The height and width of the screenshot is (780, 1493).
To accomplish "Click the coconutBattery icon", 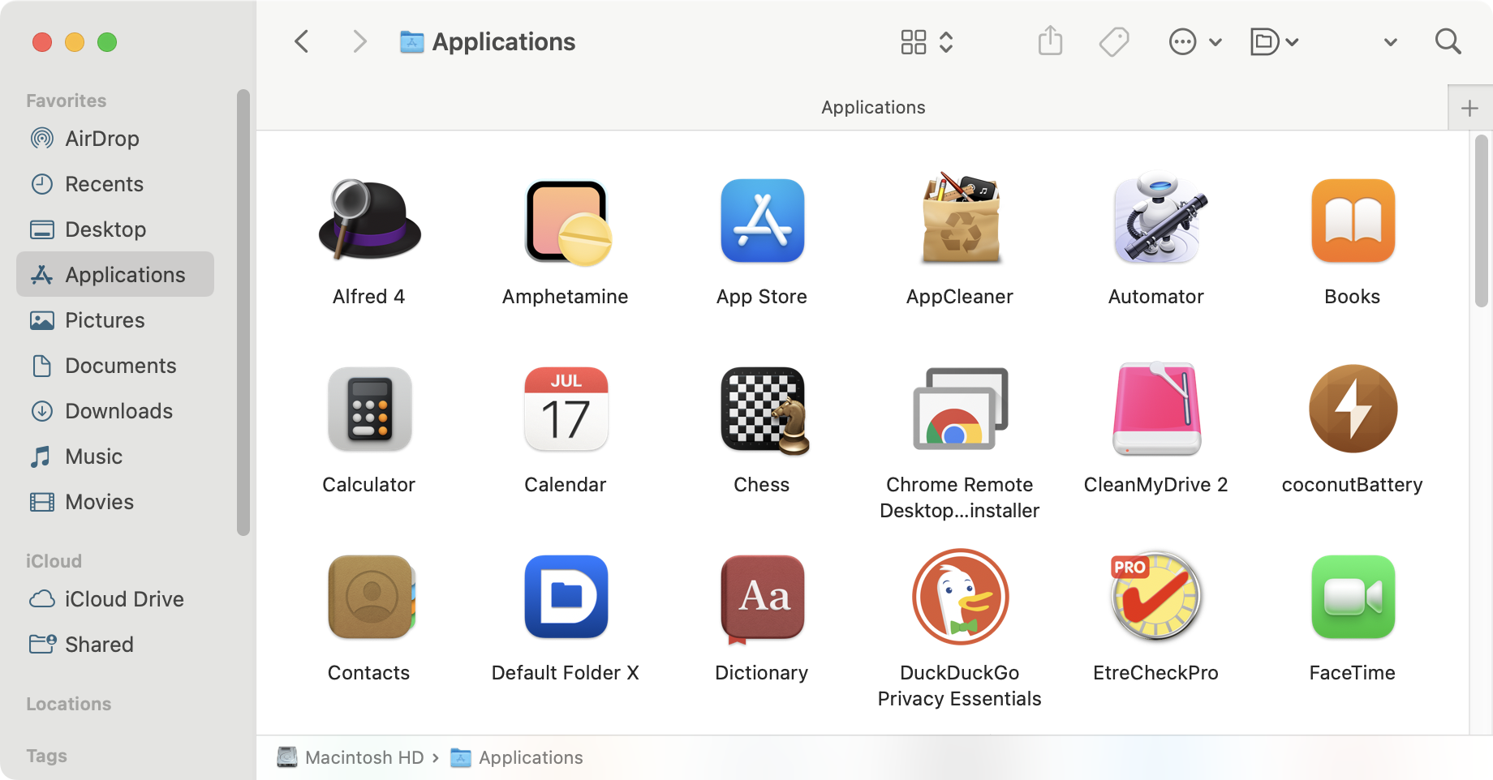I will [x=1353, y=409].
